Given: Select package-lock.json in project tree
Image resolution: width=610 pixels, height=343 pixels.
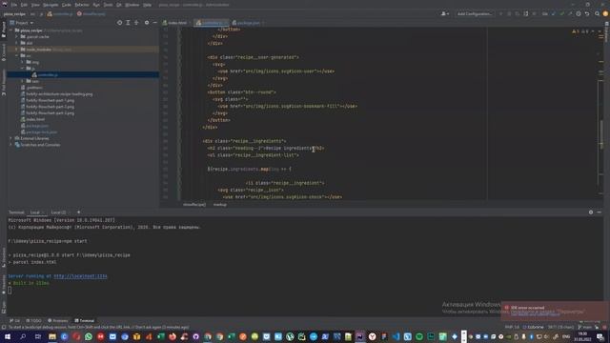Looking at the screenshot, I should [x=41, y=132].
